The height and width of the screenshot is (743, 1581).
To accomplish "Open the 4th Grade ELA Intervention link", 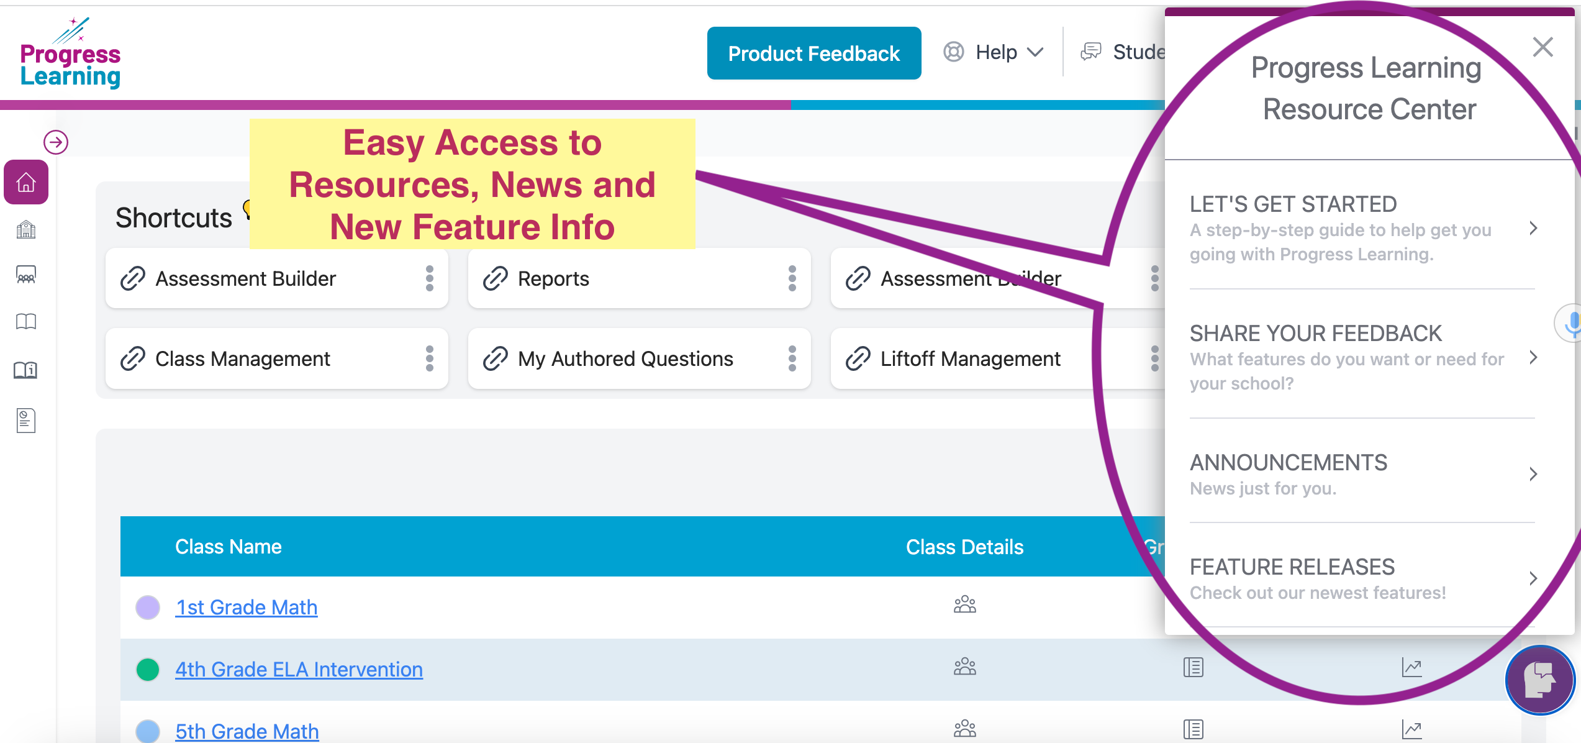I will tap(299, 669).
